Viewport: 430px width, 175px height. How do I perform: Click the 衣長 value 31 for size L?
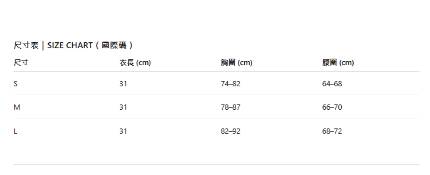(x=123, y=131)
